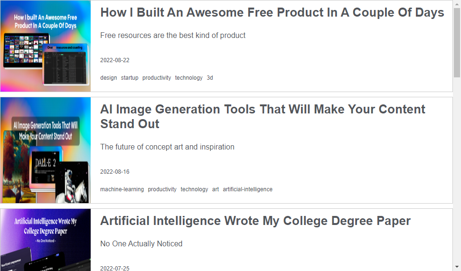Open 'How I Built An Awesome Free Product' article title
The height and width of the screenshot is (271, 461).
272,13
